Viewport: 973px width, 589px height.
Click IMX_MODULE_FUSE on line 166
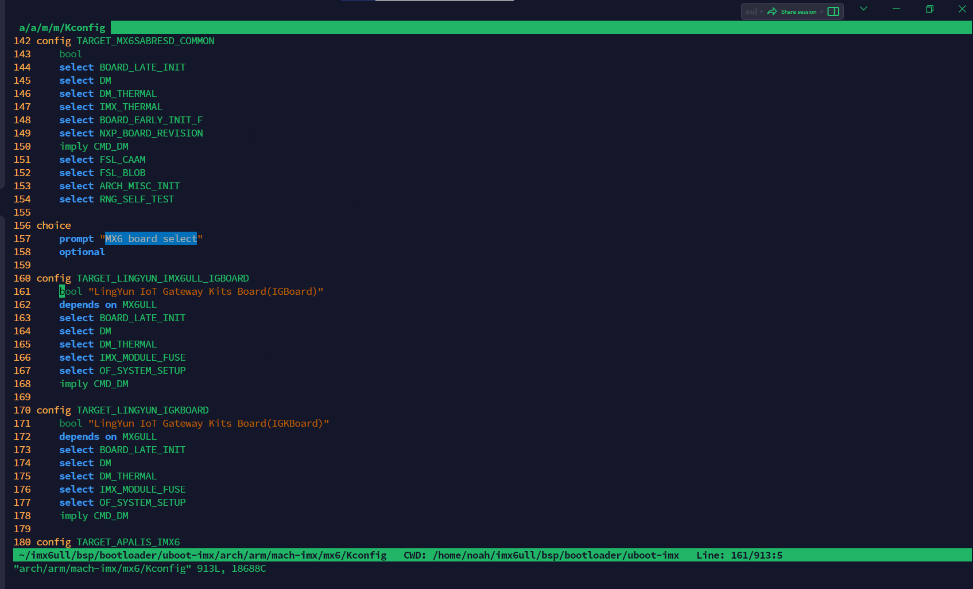click(142, 357)
